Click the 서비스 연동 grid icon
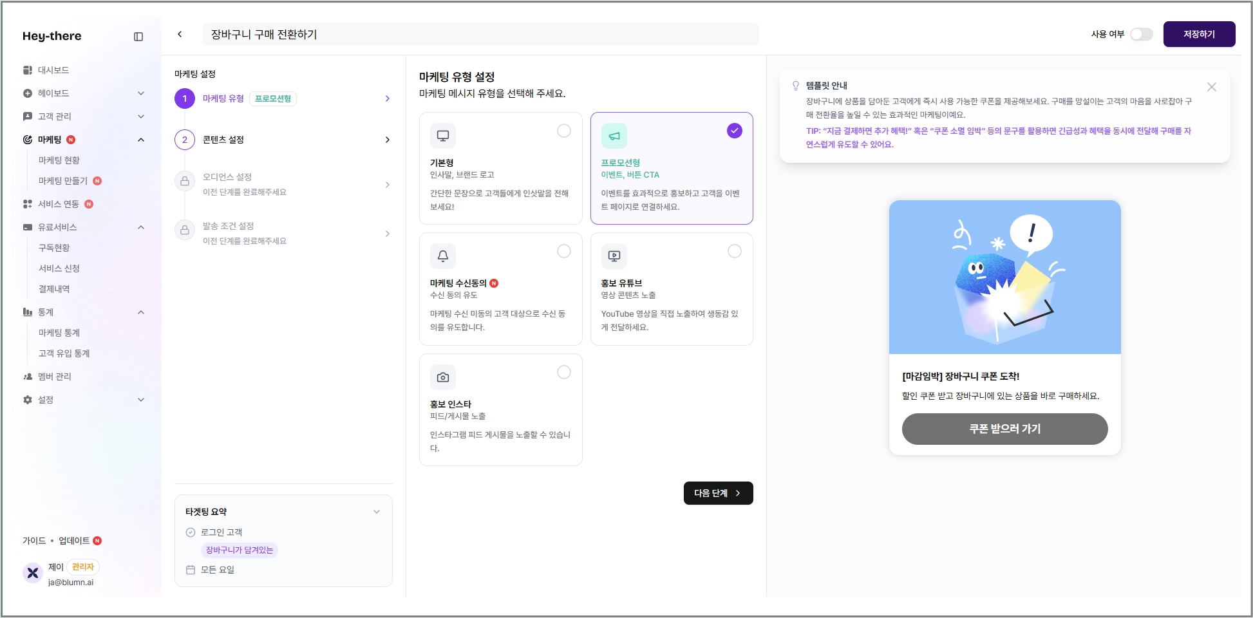Screen dimensions: 1253x618 tap(28, 204)
